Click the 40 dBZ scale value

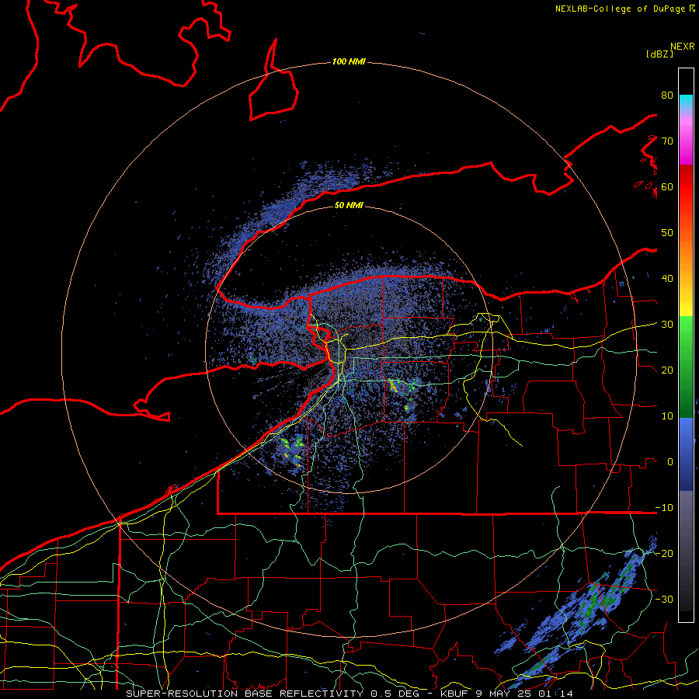click(x=667, y=279)
